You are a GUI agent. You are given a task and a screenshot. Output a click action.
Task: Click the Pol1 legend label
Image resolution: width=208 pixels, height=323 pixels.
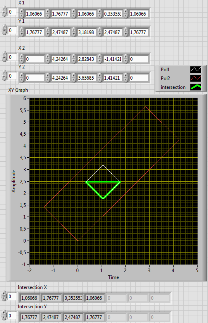coord(165,70)
